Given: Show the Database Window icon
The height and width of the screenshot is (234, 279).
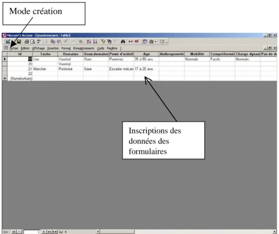Looking at the screenshot, I should tap(145, 42).
